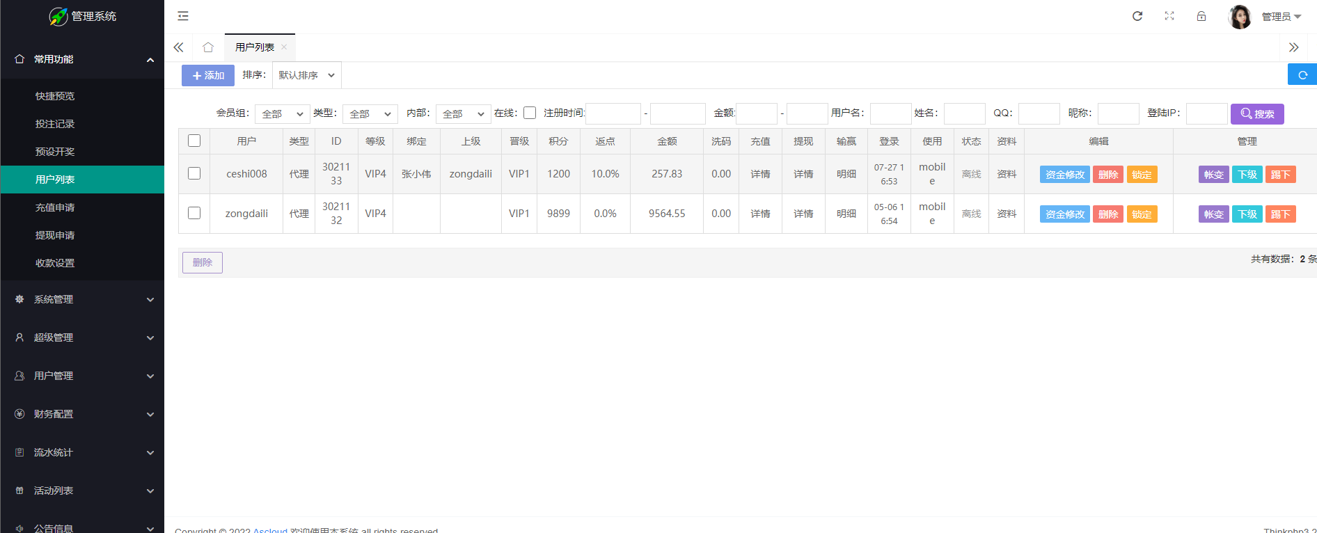Click the purple 搜索 search button

[x=1257, y=113]
